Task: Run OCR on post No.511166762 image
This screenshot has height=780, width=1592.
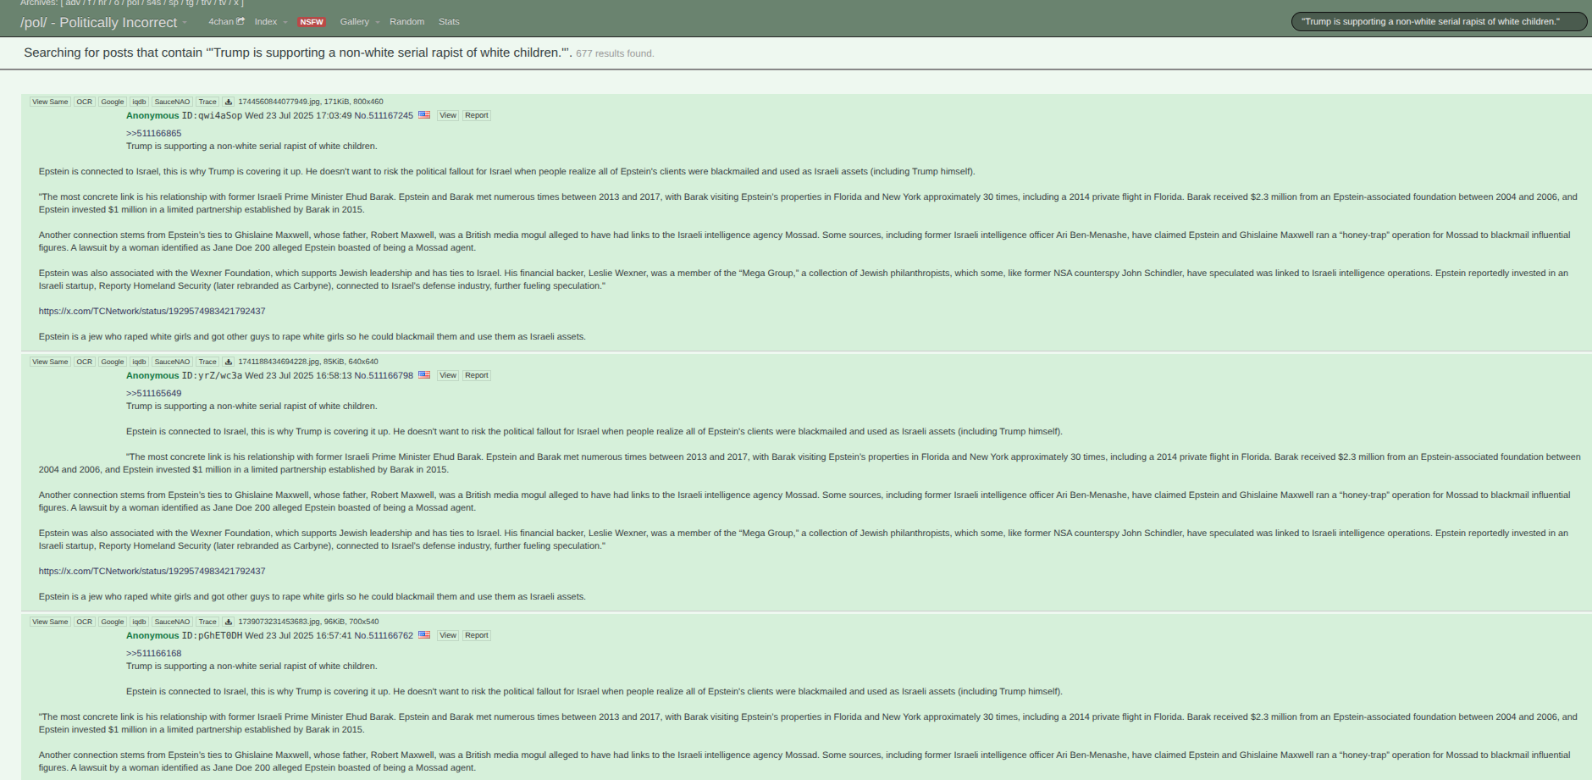Action: click(84, 622)
